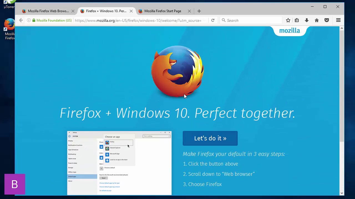Open a new tab with plus button
The height and width of the screenshot is (199, 355).
click(199, 11)
